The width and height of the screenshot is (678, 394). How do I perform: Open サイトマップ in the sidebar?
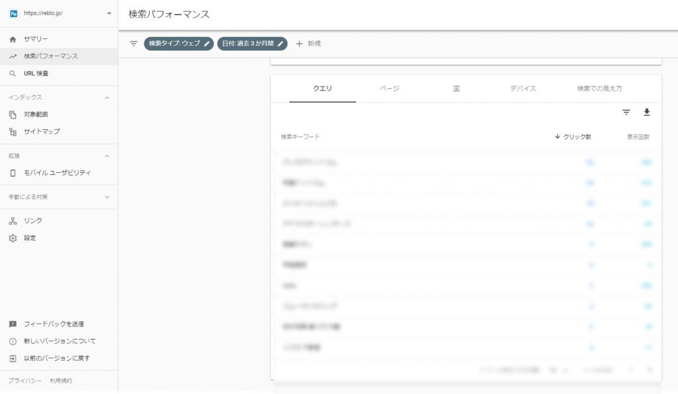(x=41, y=132)
